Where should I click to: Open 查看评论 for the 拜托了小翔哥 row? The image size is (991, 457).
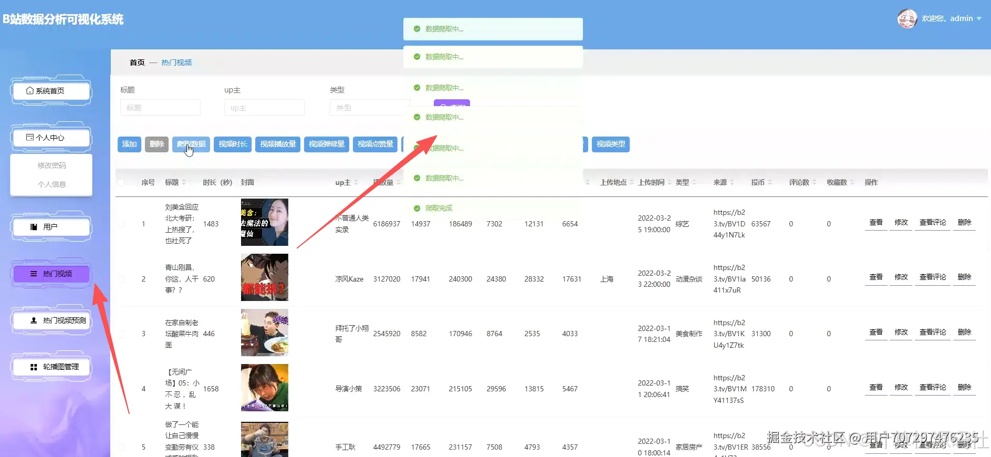(x=933, y=332)
